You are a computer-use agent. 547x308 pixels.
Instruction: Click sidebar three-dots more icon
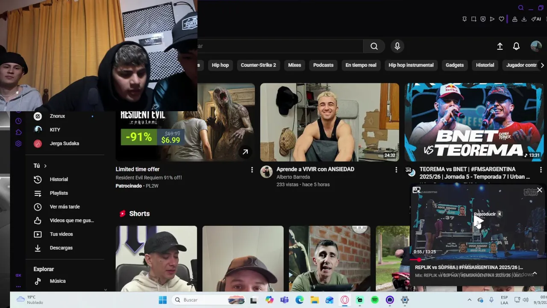point(18,287)
